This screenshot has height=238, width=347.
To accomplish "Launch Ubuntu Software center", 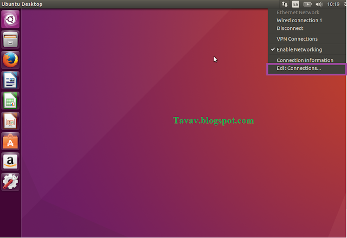I will tap(10, 141).
